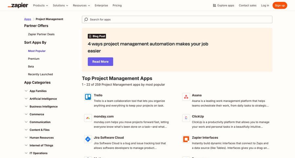Click the Content & Files category label
The height and width of the screenshot is (158, 295).
[40, 130]
